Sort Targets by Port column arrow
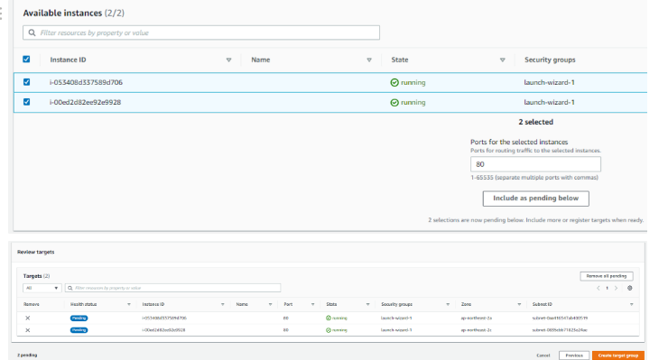The height and width of the screenshot is (360, 668). pyautogui.click(x=312, y=305)
